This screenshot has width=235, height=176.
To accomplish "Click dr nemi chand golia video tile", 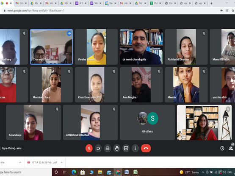I will coord(141,47).
